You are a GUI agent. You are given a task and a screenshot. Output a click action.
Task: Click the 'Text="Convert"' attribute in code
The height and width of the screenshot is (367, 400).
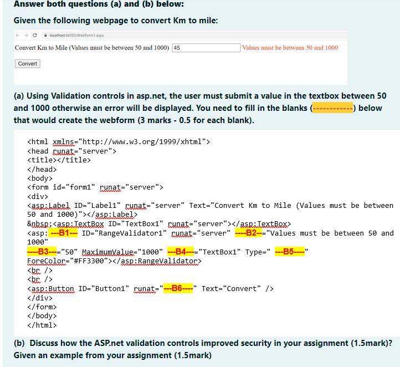tap(231, 289)
